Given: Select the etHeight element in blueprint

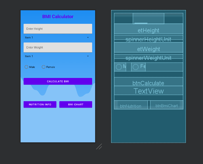Looking at the screenshot, I should point(148,30).
